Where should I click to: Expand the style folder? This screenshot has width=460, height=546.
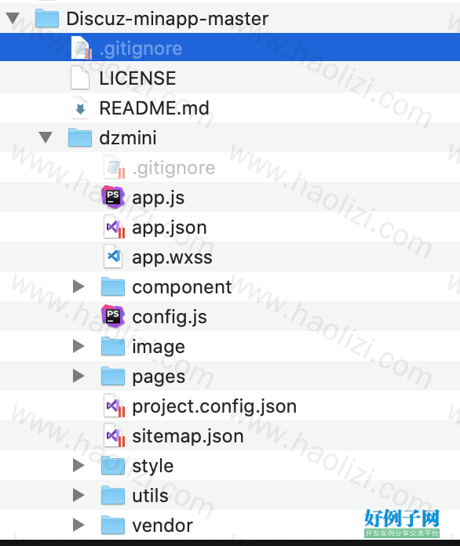click(x=78, y=465)
